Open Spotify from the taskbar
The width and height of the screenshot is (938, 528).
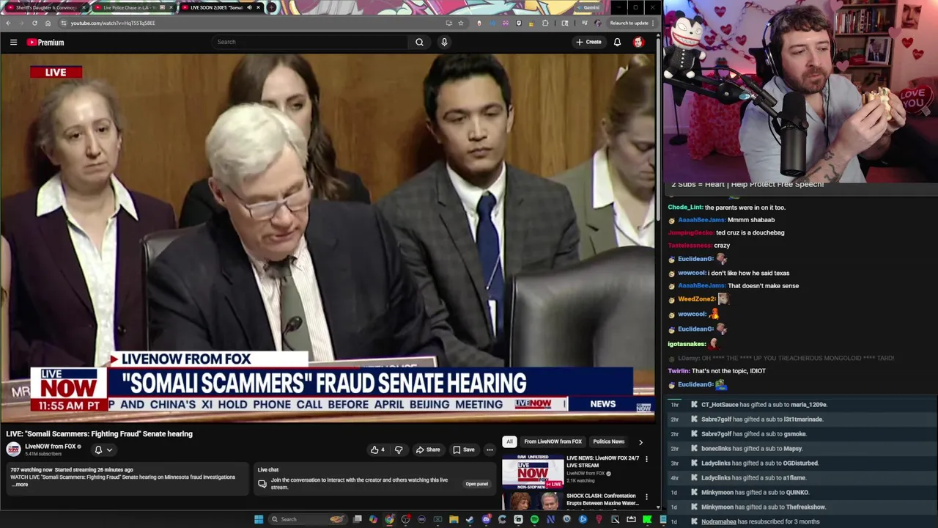[534, 519]
